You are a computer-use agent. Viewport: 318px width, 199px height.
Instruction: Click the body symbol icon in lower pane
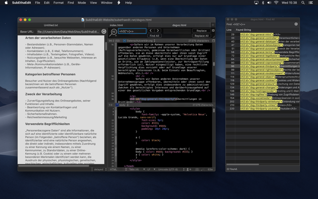(117, 105)
